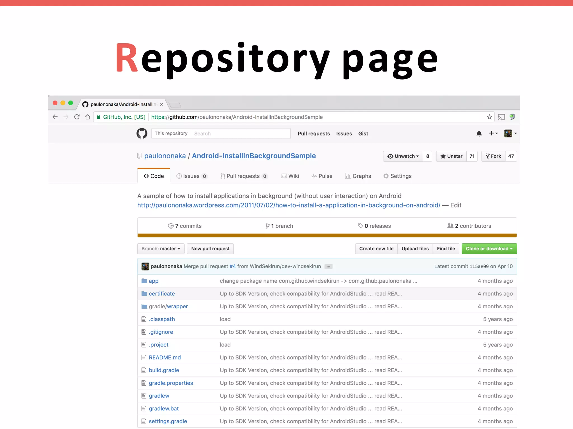
Task: Expand the Unwatch dropdown
Action: coord(403,156)
